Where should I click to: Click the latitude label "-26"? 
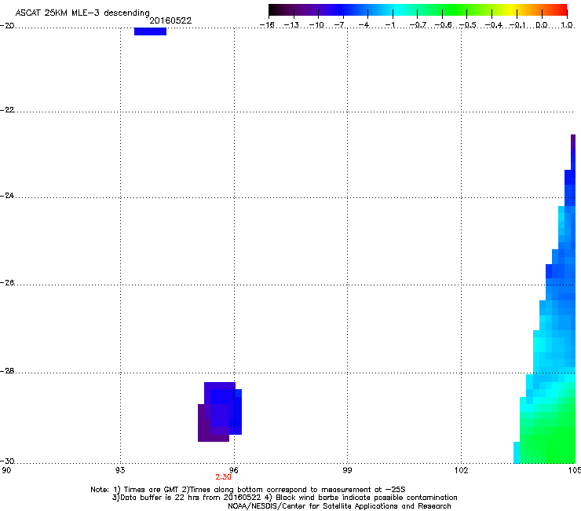pos(7,283)
